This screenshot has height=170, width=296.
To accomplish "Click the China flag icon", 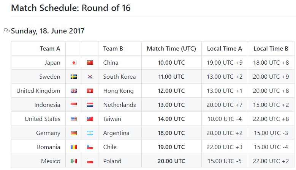I will [x=90, y=62].
